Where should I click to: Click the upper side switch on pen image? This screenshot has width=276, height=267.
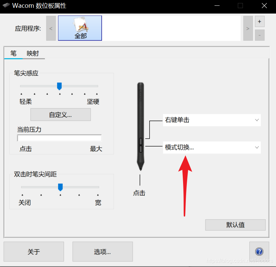(x=141, y=141)
